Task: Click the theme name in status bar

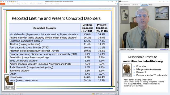Action: coord(14,94)
